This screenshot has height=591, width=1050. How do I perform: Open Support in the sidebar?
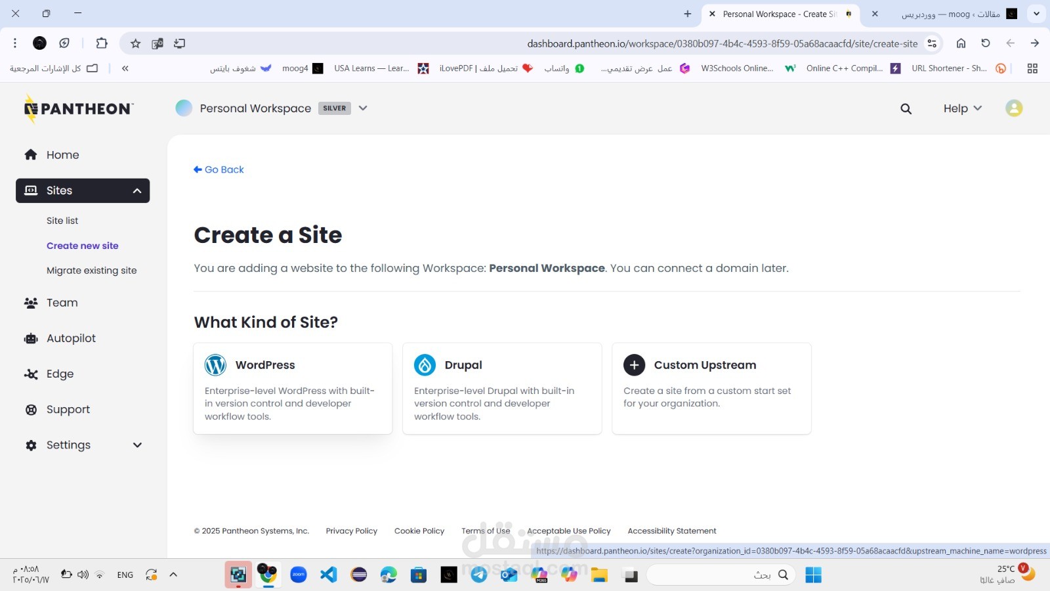[68, 410]
